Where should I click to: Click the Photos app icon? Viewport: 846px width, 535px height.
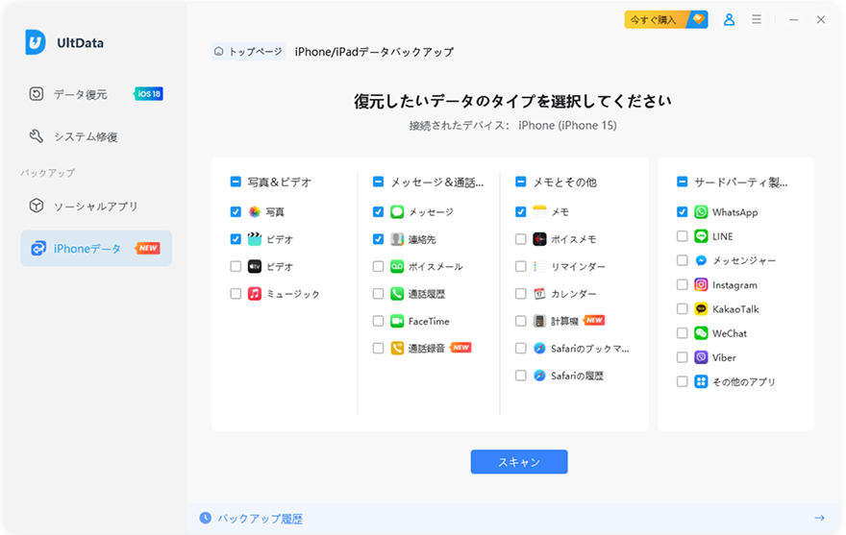tap(255, 212)
